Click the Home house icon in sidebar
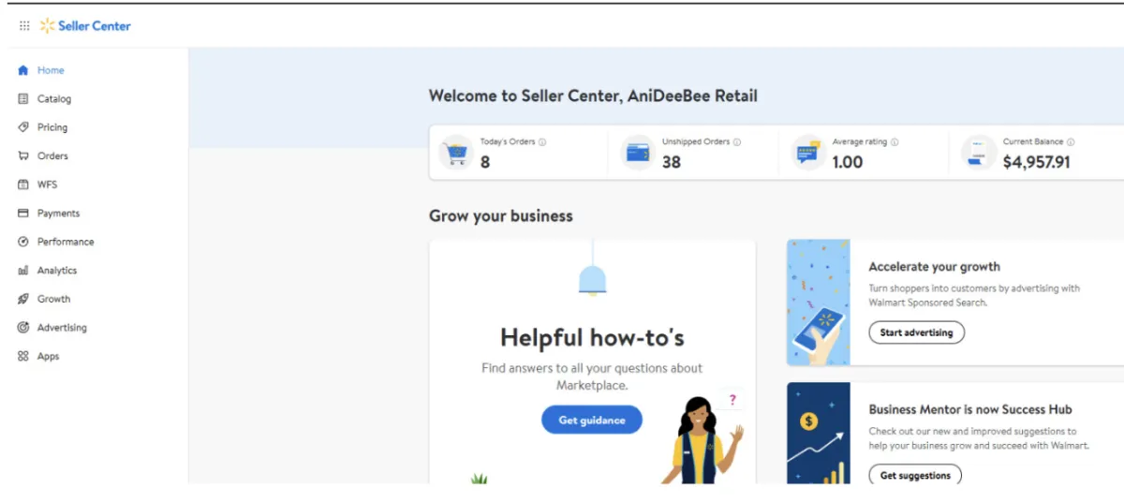Viewport: 1124px width, 502px height. click(23, 70)
